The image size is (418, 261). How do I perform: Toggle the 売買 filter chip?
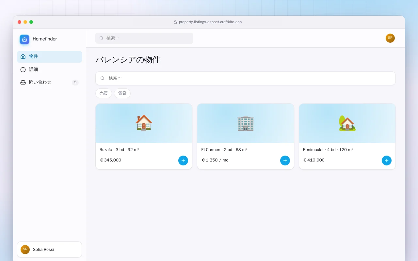pyautogui.click(x=104, y=93)
